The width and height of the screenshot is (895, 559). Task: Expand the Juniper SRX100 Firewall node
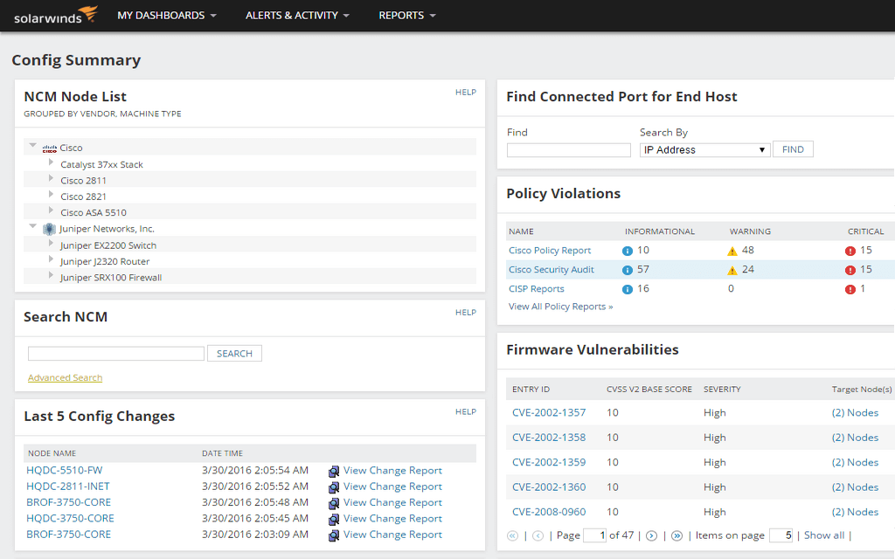(51, 277)
